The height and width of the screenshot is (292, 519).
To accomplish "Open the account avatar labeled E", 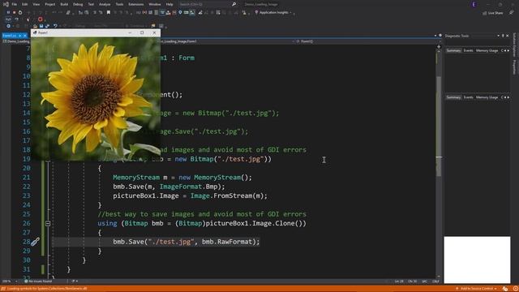I will pyautogui.click(x=474, y=4).
